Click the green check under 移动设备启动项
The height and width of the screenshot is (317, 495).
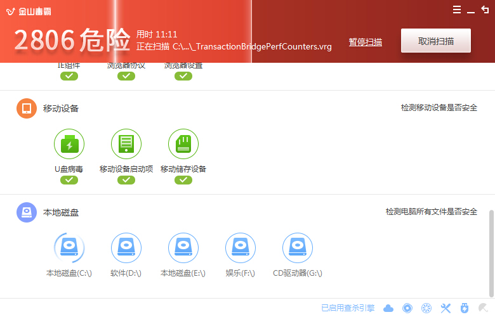tap(126, 180)
